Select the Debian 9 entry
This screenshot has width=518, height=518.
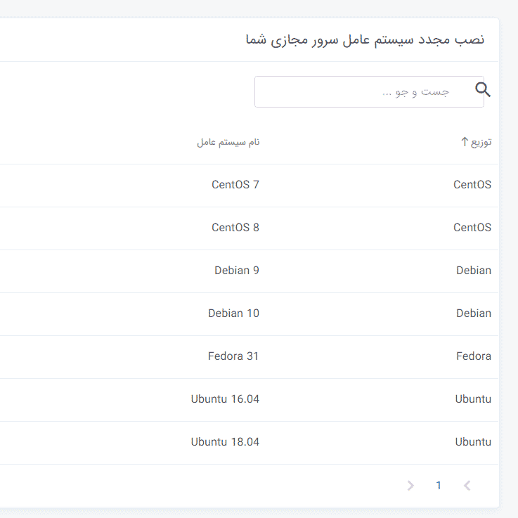coord(237,270)
